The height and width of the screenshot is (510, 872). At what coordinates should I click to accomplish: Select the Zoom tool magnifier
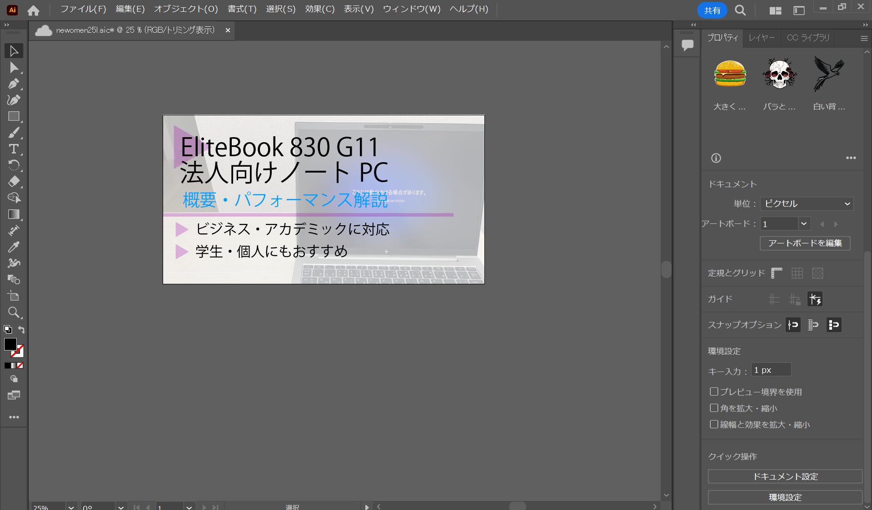pyautogui.click(x=14, y=312)
